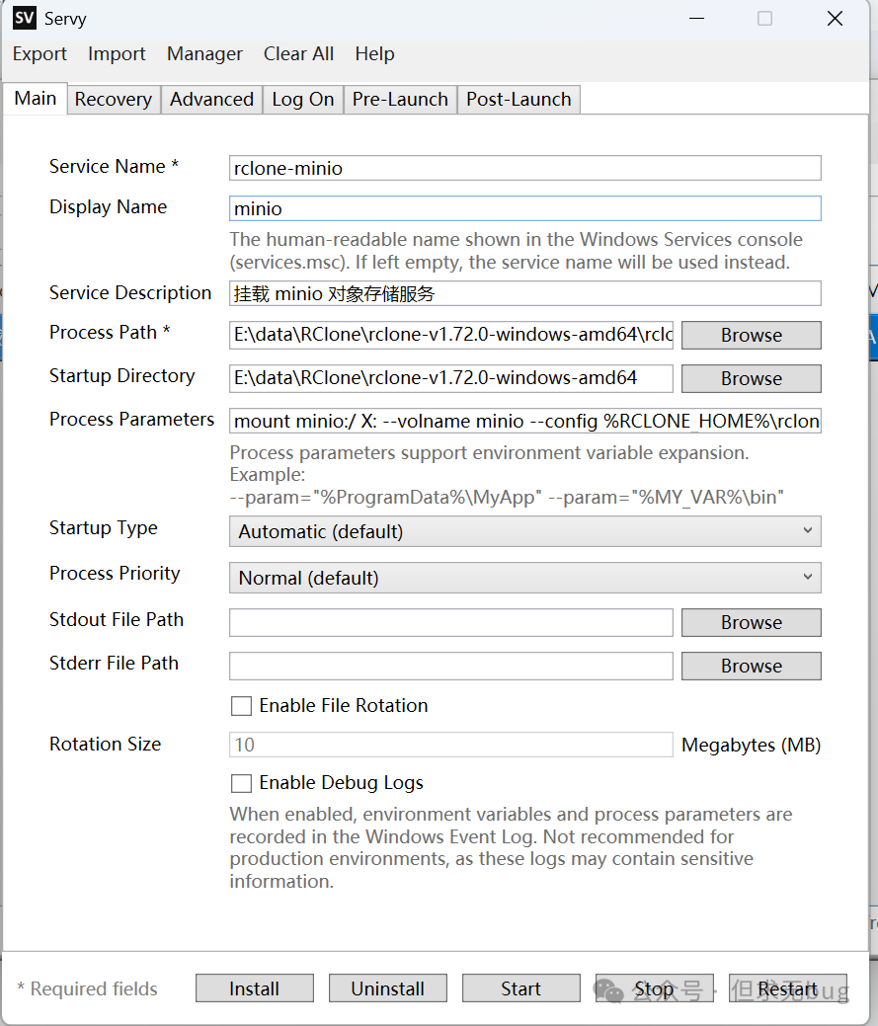
Task: Start the rclone-minio service
Action: point(520,988)
